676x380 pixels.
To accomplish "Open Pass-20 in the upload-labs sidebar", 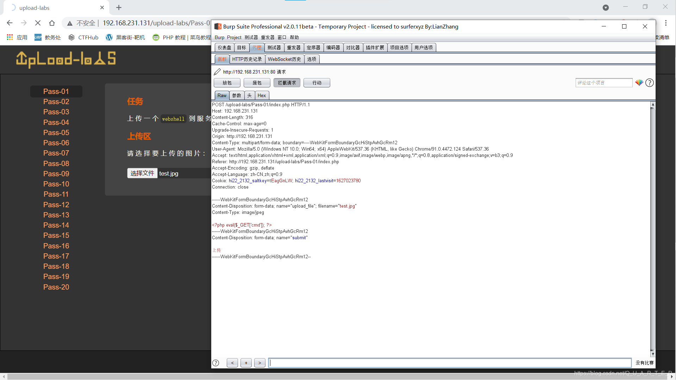I will (x=56, y=287).
